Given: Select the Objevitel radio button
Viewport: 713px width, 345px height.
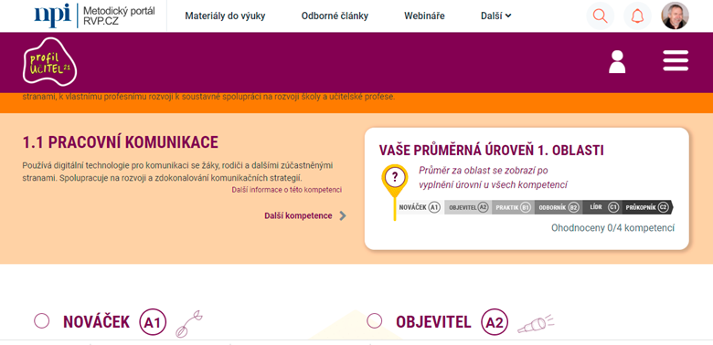Looking at the screenshot, I should click(374, 321).
